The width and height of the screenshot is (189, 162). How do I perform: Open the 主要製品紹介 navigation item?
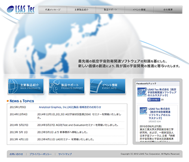click(x=82, y=9)
